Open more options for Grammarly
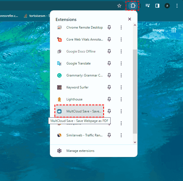 pos(121,75)
